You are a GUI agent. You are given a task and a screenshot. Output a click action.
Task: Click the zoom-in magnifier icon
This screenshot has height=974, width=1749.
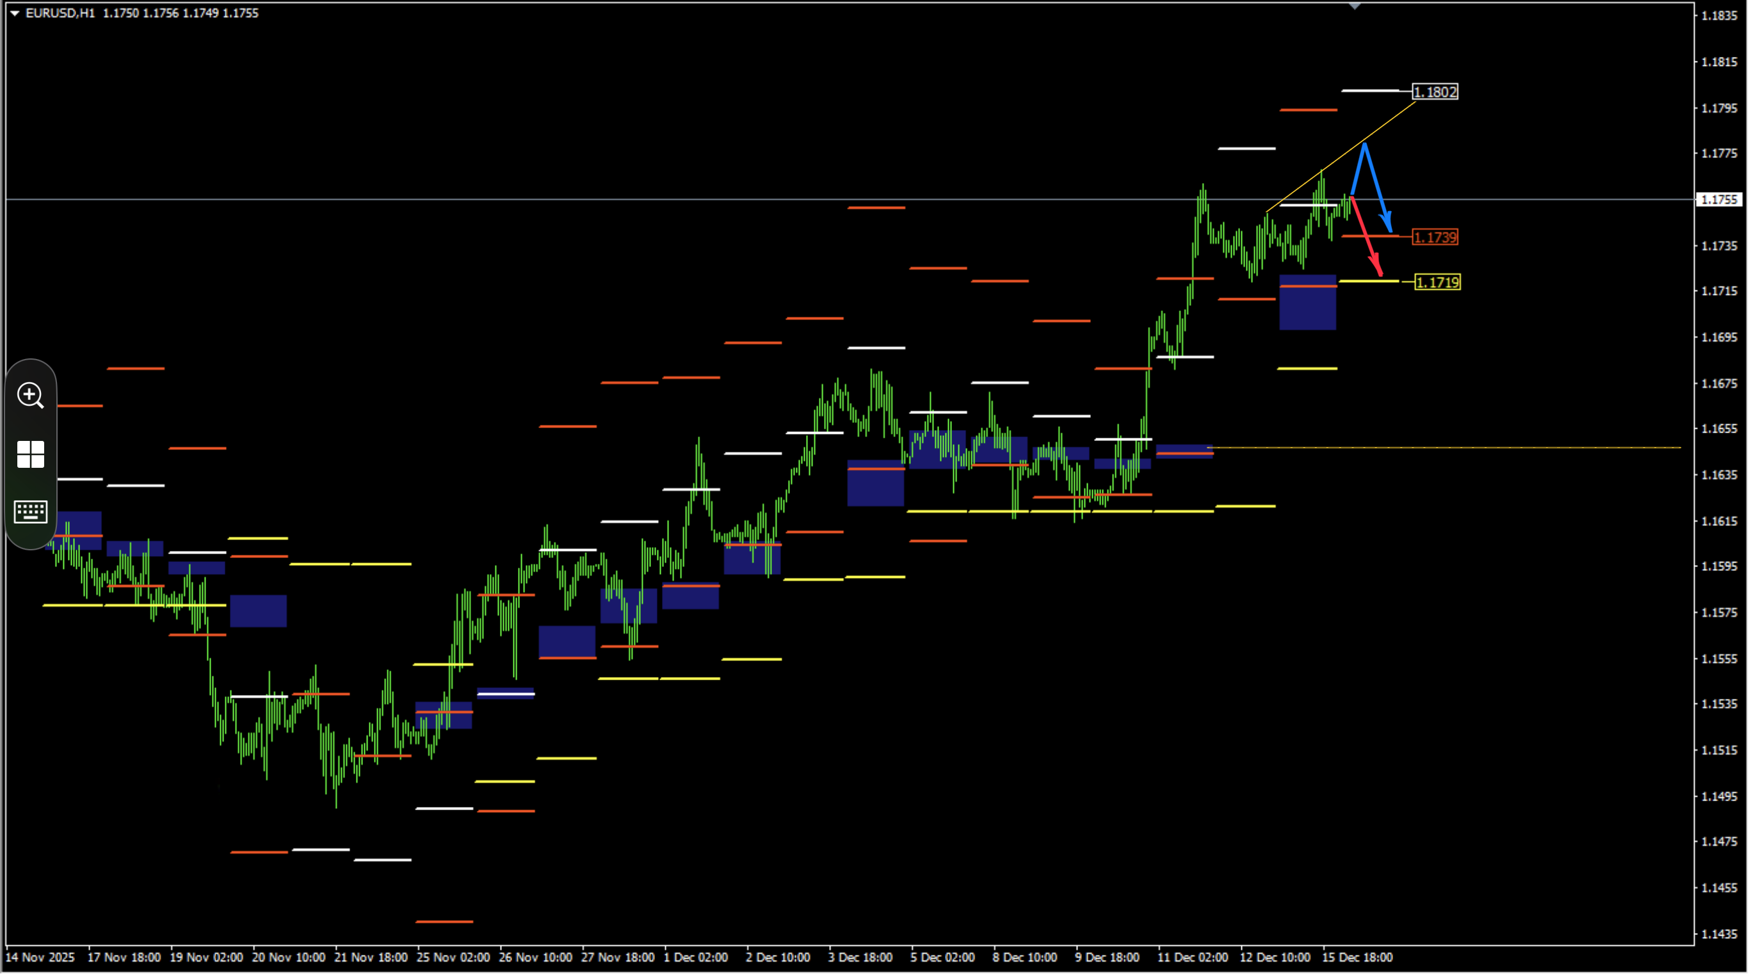31,395
